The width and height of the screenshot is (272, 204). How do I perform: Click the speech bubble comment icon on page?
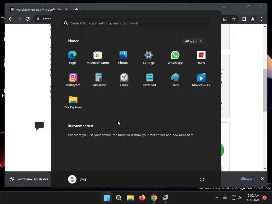point(39,126)
